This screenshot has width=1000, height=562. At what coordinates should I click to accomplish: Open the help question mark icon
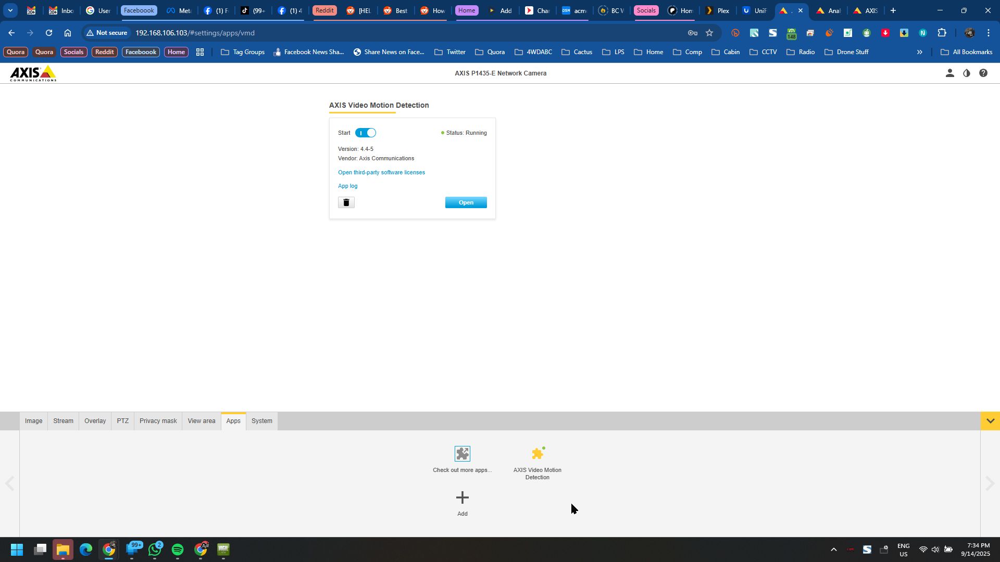pos(983,73)
